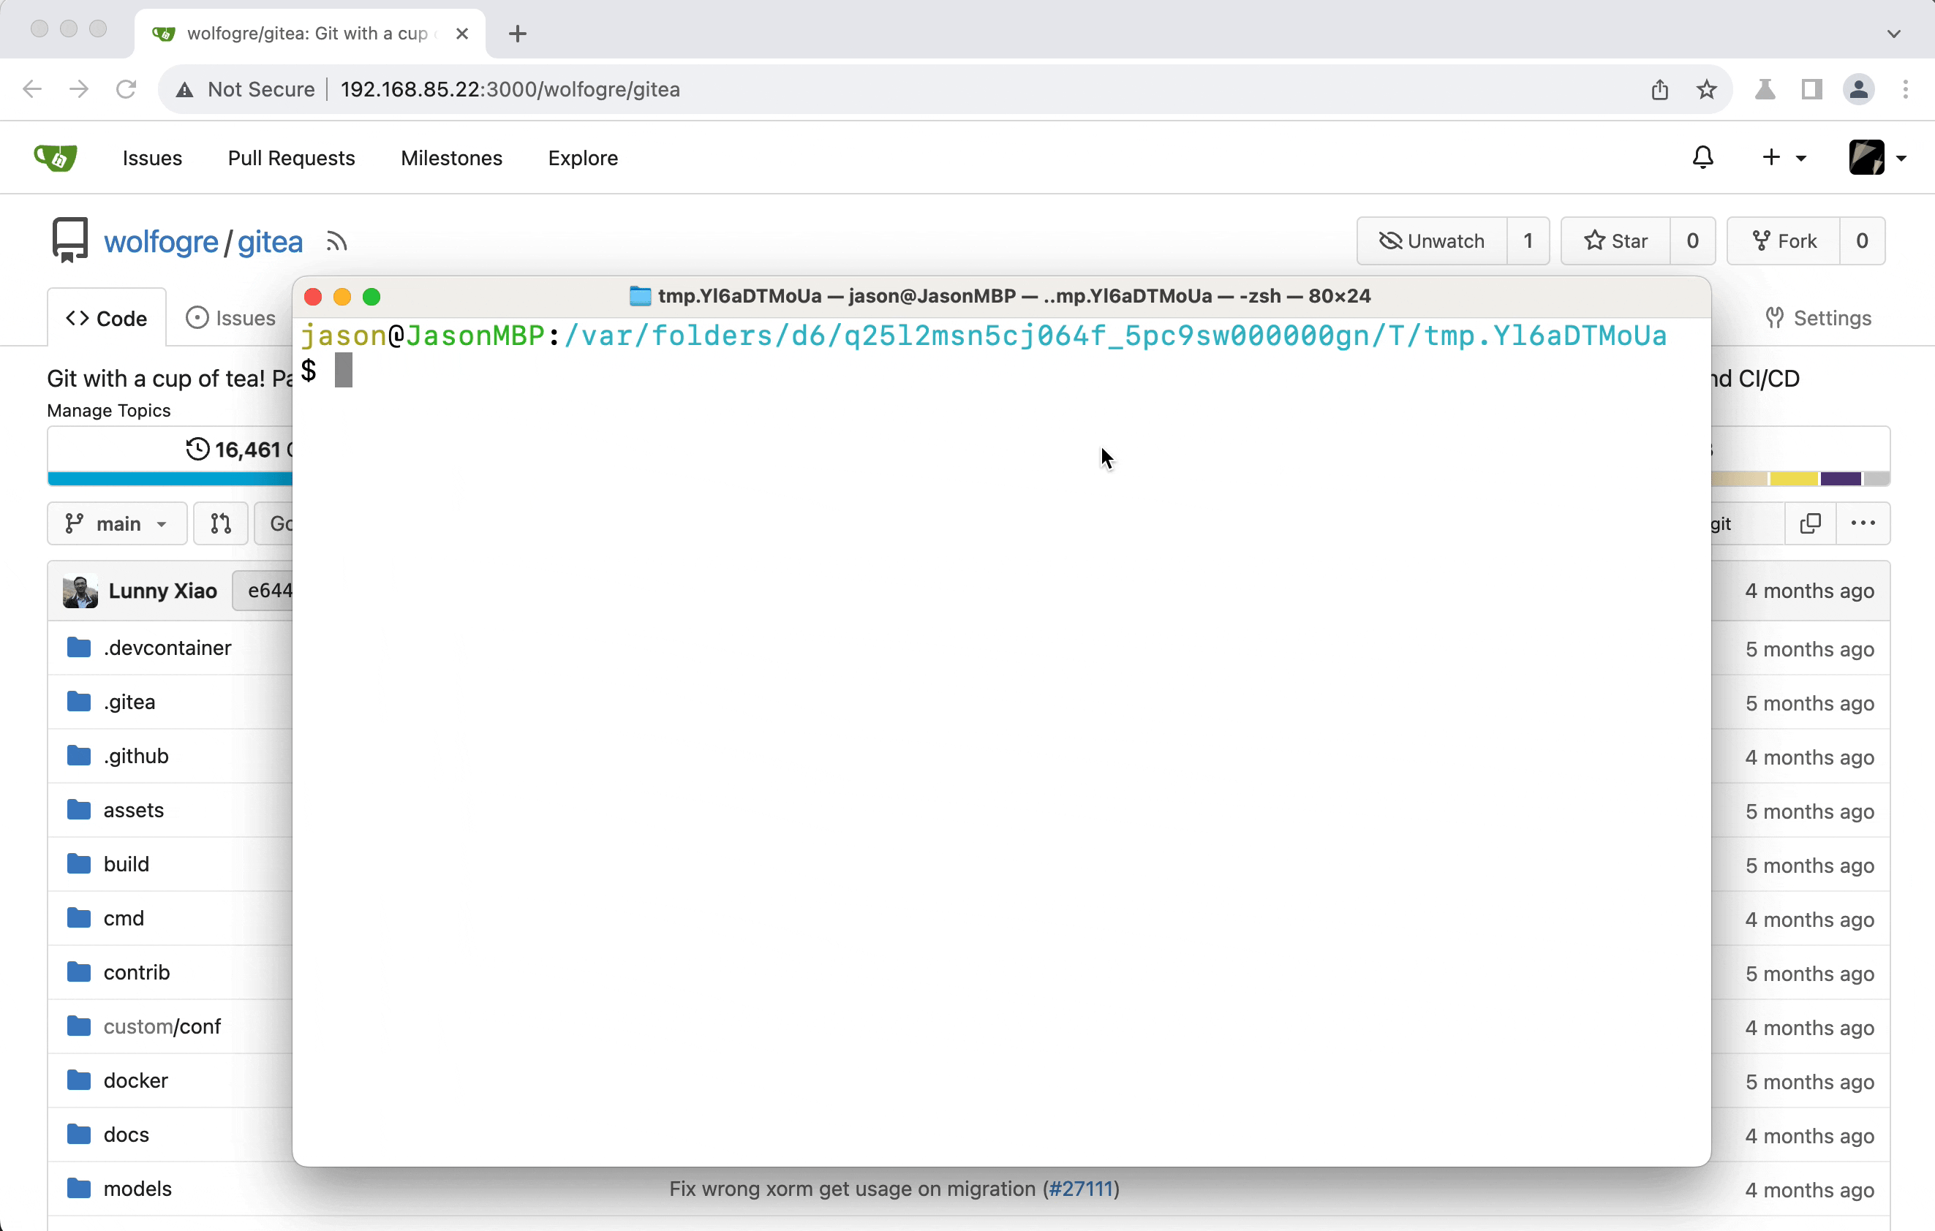
Task: Bookmark the page with the address bar star
Action: pyautogui.click(x=1706, y=89)
